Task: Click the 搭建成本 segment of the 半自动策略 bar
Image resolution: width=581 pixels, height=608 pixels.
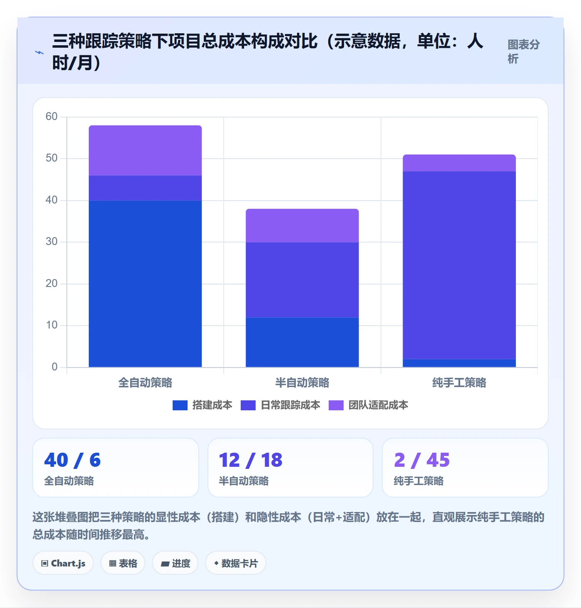Action: pos(302,342)
